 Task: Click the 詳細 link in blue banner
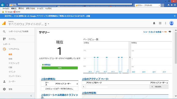click(88, 16)
